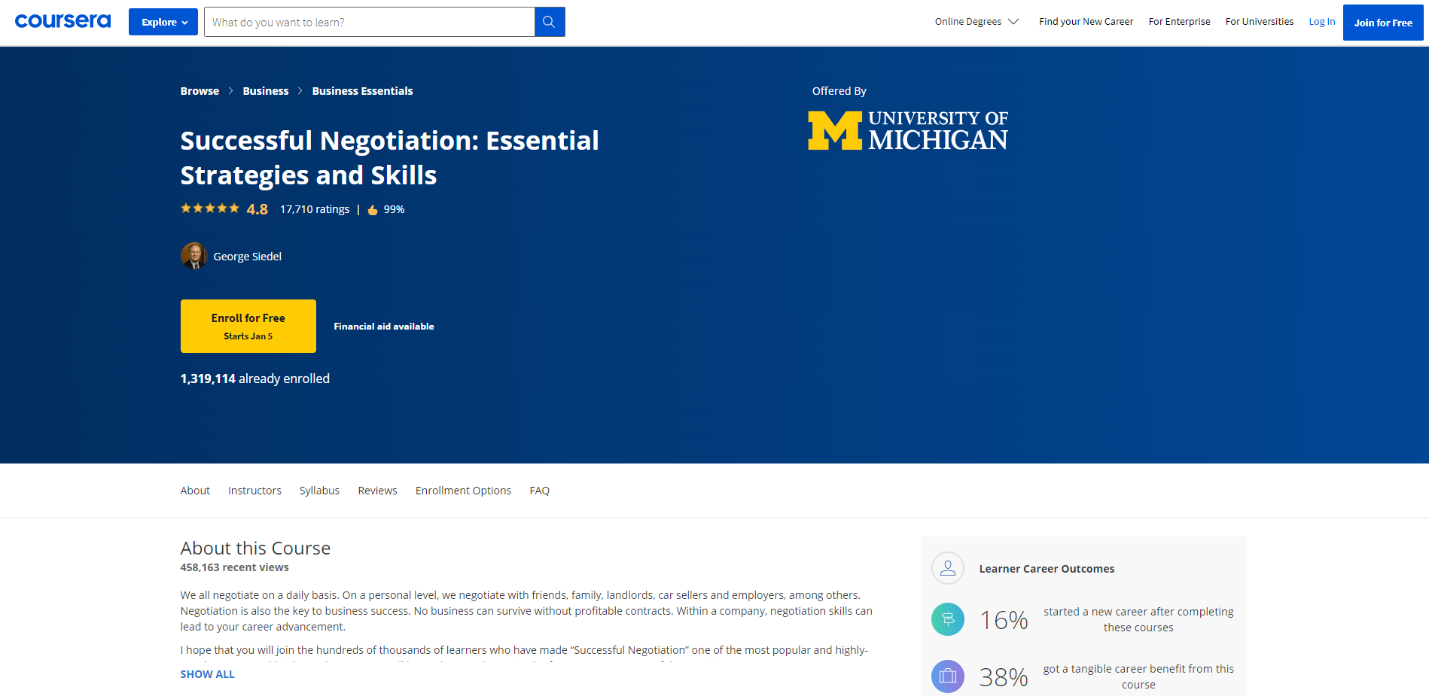
Task: Go to For Enterprise page
Action: pos(1179,22)
